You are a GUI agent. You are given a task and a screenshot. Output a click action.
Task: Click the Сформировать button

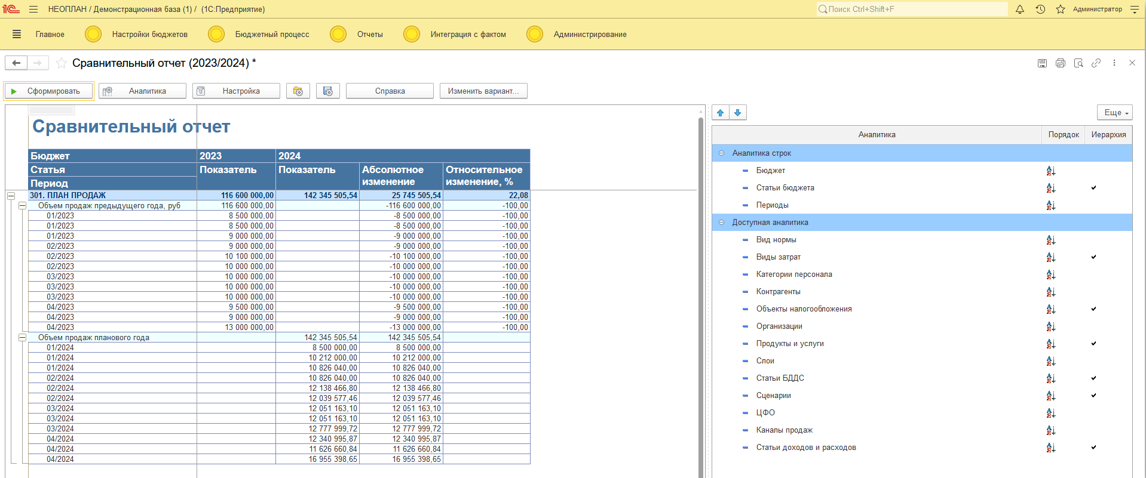tap(49, 91)
